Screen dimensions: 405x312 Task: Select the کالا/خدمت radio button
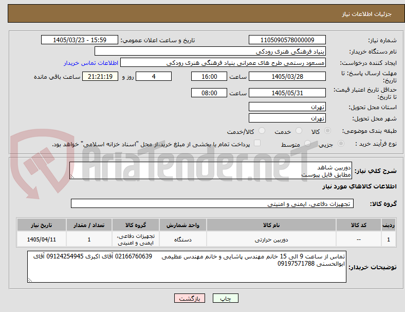(x=262, y=131)
